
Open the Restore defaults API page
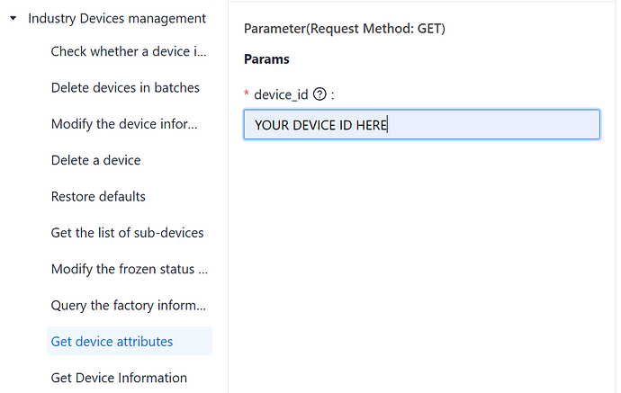[98, 196]
